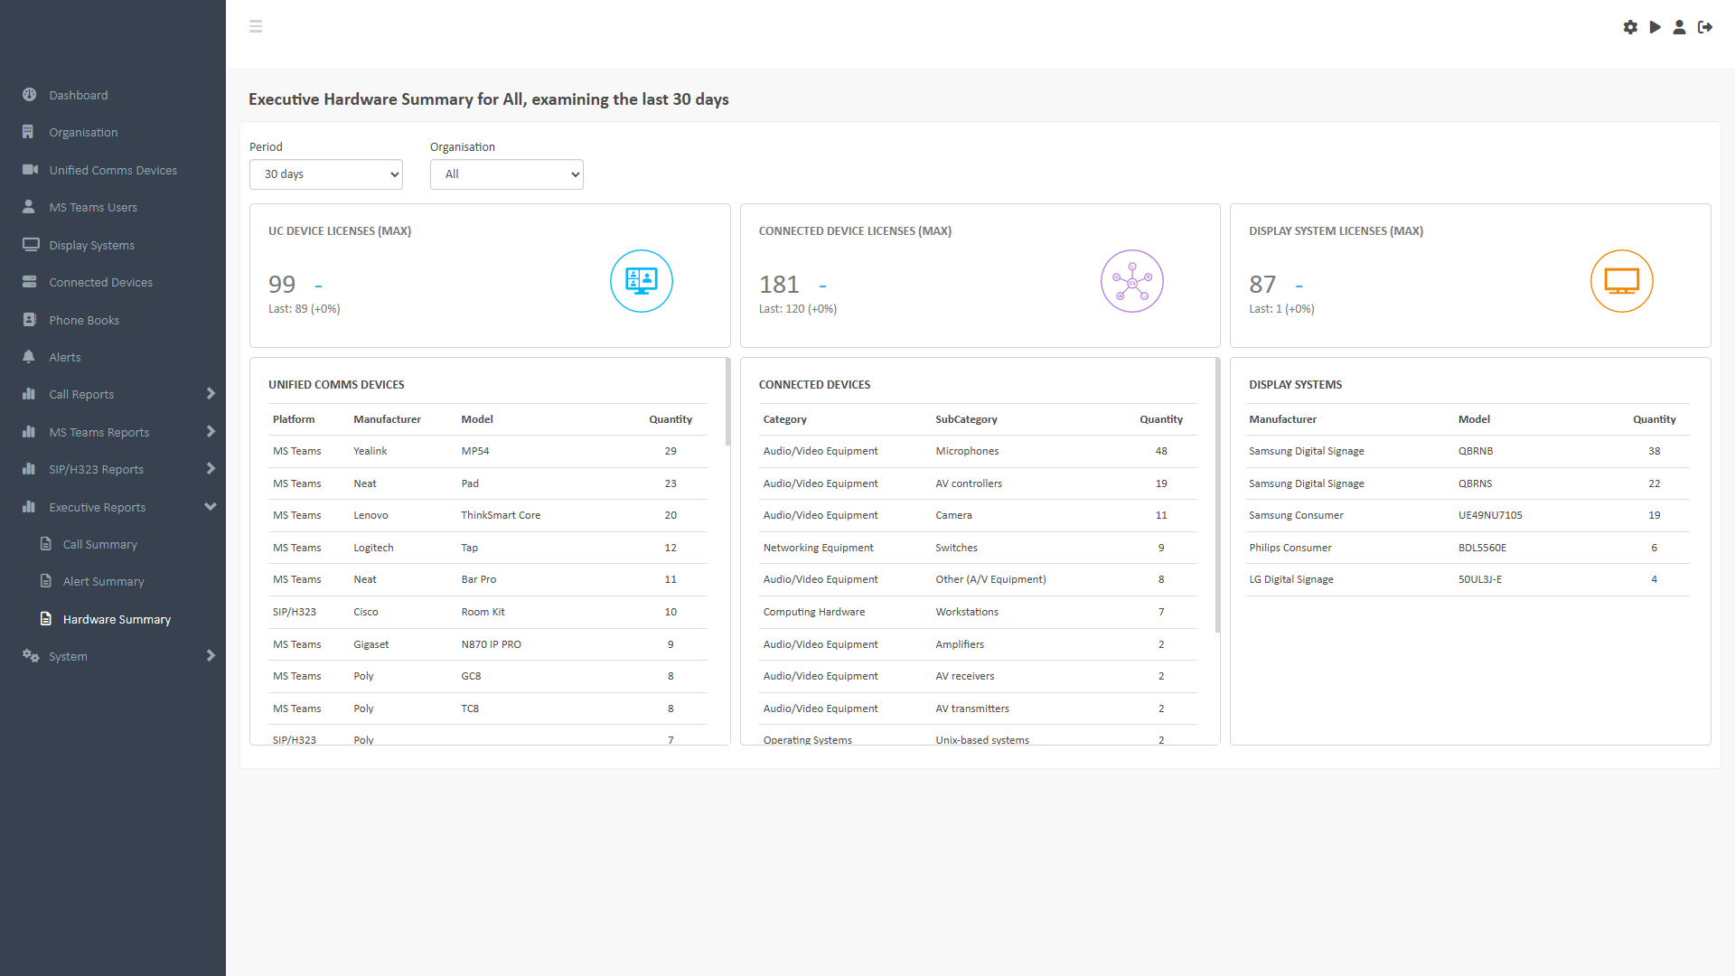Image resolution: width=1735 pixels, height=976 pixels.
Task: Expand the Call Reports submenu
Action: (x=211, y=394)
